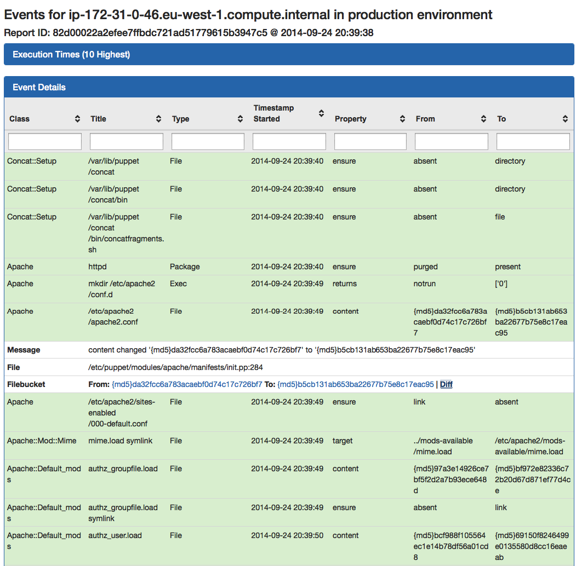Select the authz_user.load title cell

tap(115, 535)
